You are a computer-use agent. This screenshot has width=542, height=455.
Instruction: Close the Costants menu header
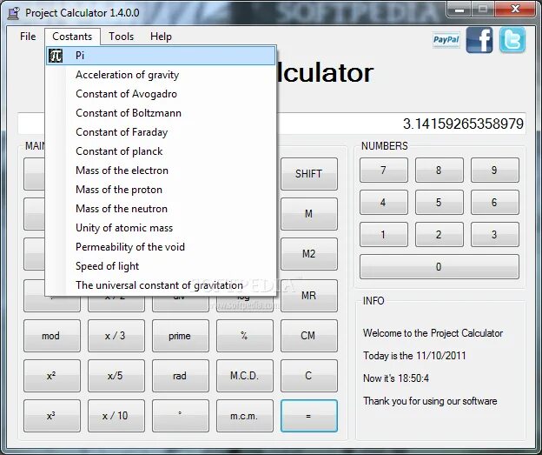tap(72, 37)
